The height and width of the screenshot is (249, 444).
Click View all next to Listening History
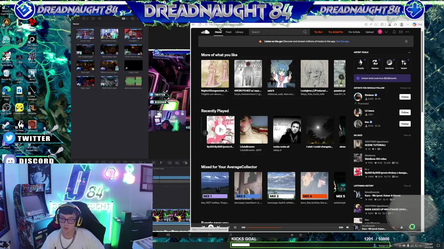click(407, 186)
